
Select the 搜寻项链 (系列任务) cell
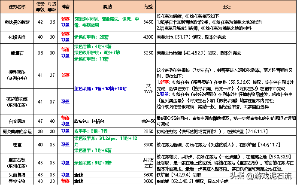(x=17, y=75)
